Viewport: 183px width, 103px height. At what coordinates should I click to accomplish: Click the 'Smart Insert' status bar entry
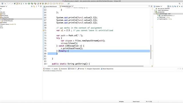pos(136,102)
